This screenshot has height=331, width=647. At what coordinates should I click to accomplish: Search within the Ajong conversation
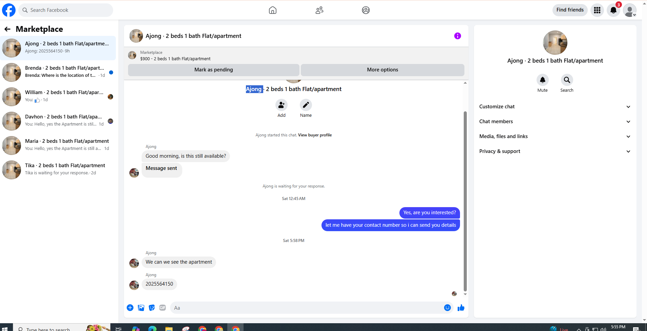[567, 80]
